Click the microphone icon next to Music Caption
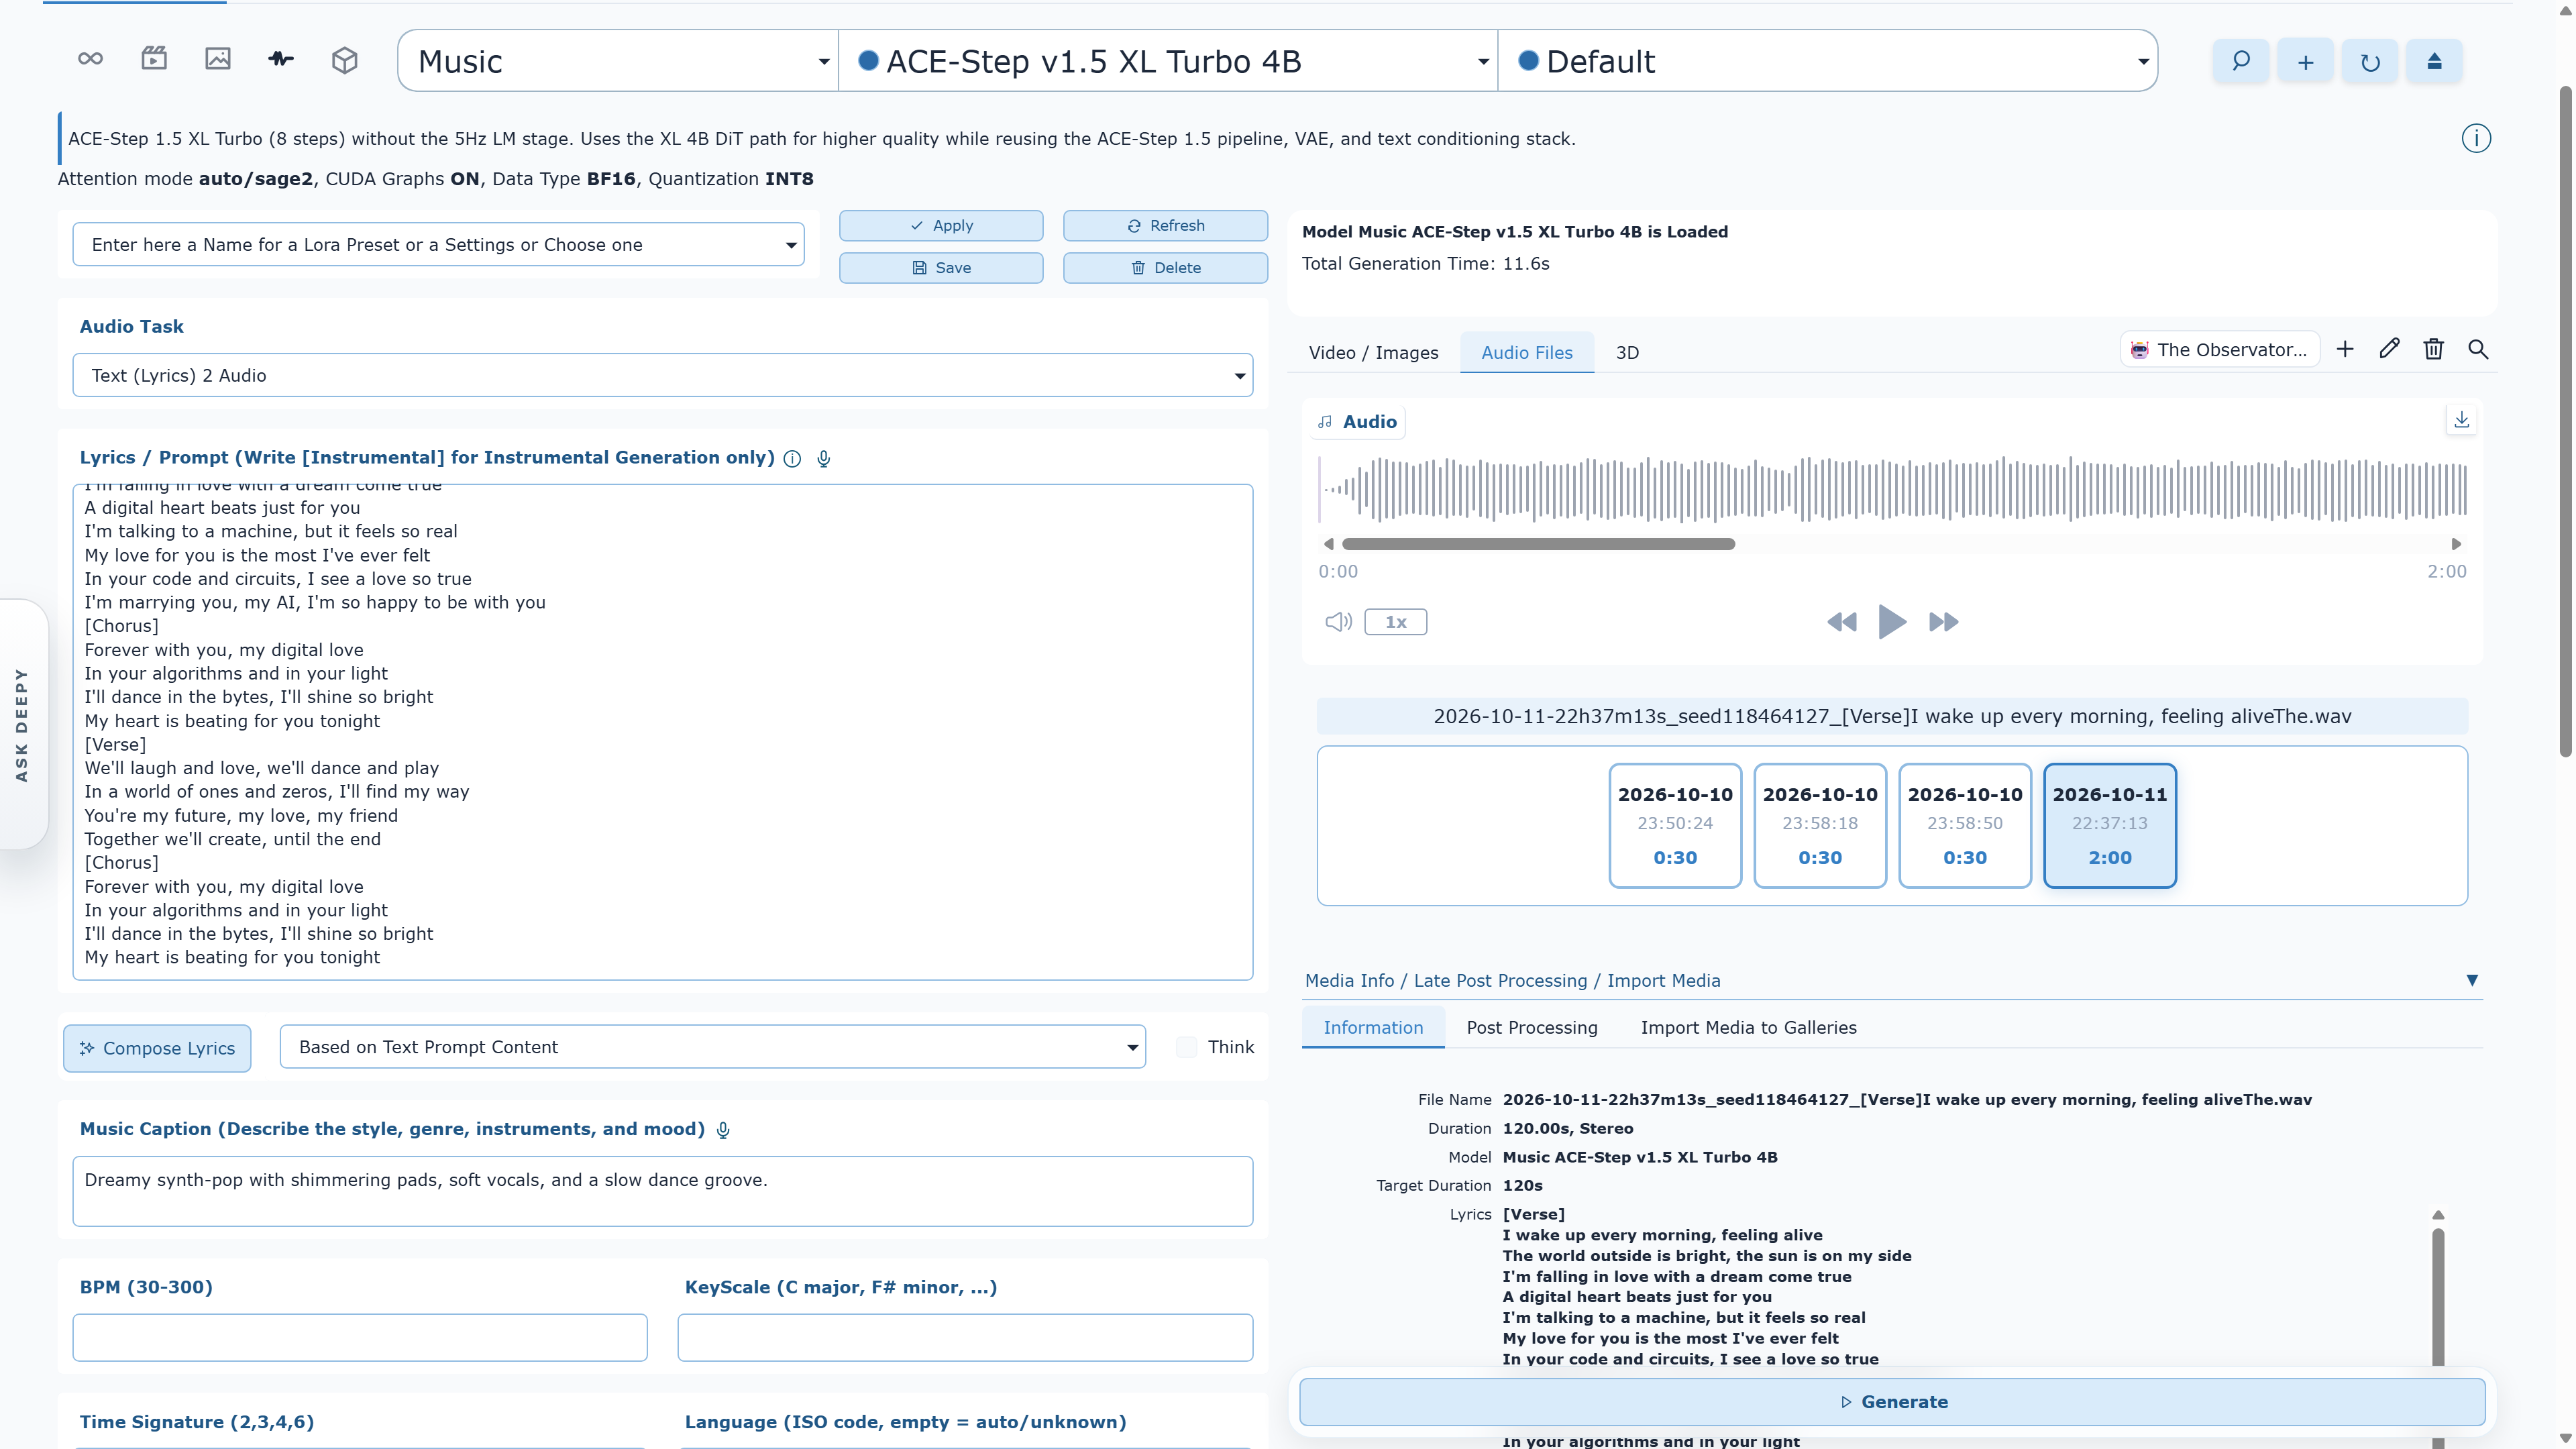This screenshot has height=1449, width=2576. tap(723, 1130)
